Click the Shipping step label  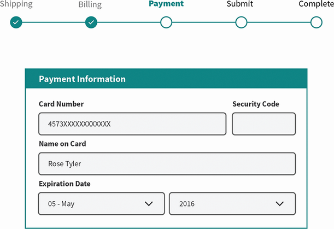16,4
